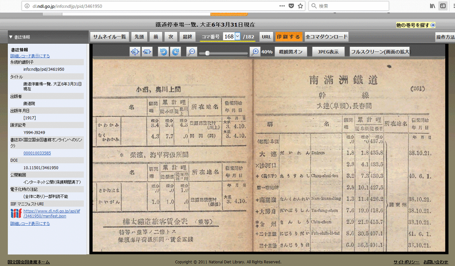Click the lower 詳細レコード表示にする link
This screenshot has height=266, width=455.
point(30,223)
